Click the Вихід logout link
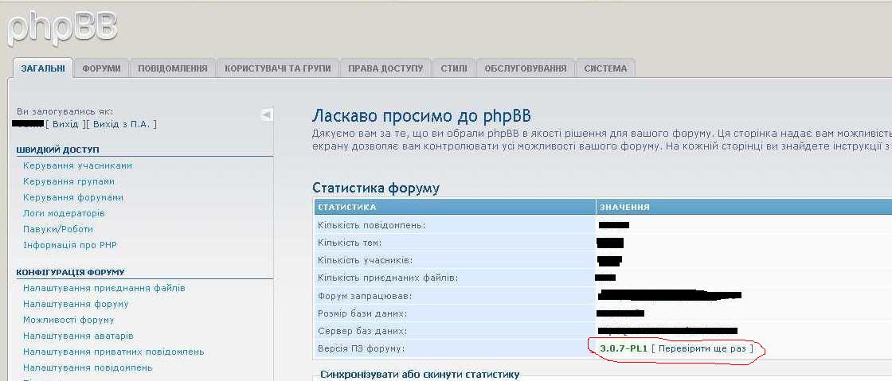Viewport: 892px width, 381px height. click(65, 124)
